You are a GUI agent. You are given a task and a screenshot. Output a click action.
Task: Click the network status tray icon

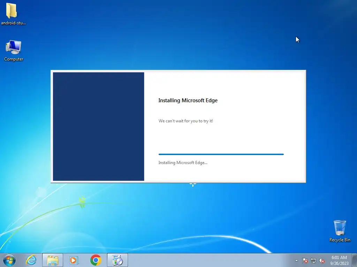click(313, 260)
